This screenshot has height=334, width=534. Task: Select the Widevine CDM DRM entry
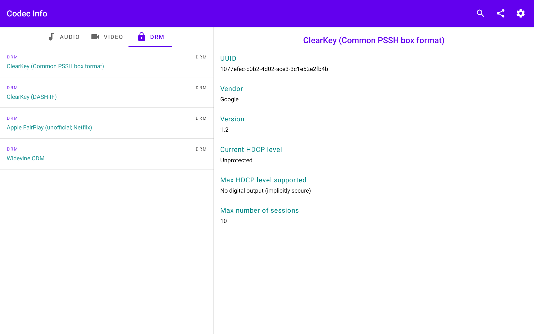pos(26,158)
